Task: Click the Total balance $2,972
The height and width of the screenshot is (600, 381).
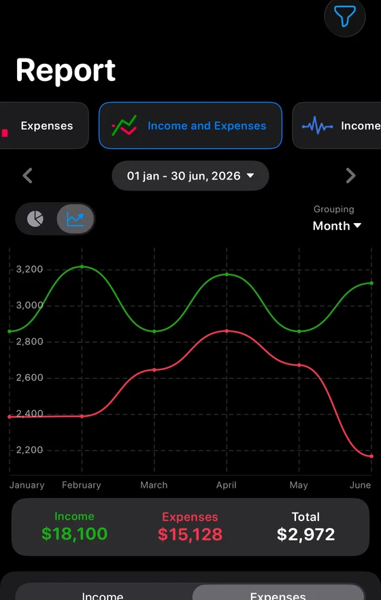Action: (x=305, y=534)
